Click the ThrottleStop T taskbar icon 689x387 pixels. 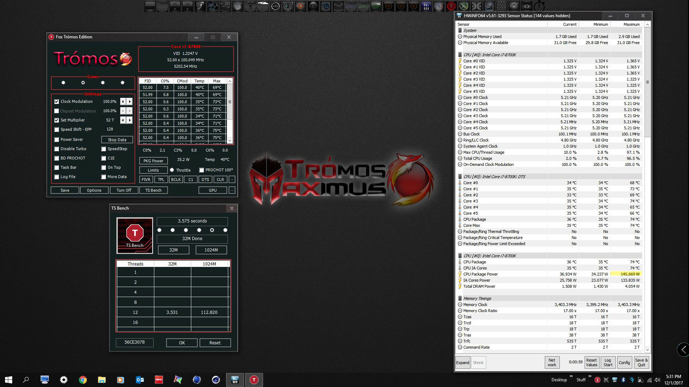(x=254, y=380)
